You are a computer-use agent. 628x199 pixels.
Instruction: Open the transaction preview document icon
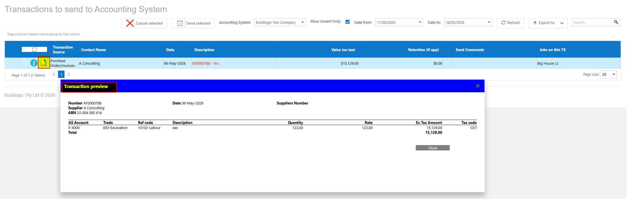[44, 63]
